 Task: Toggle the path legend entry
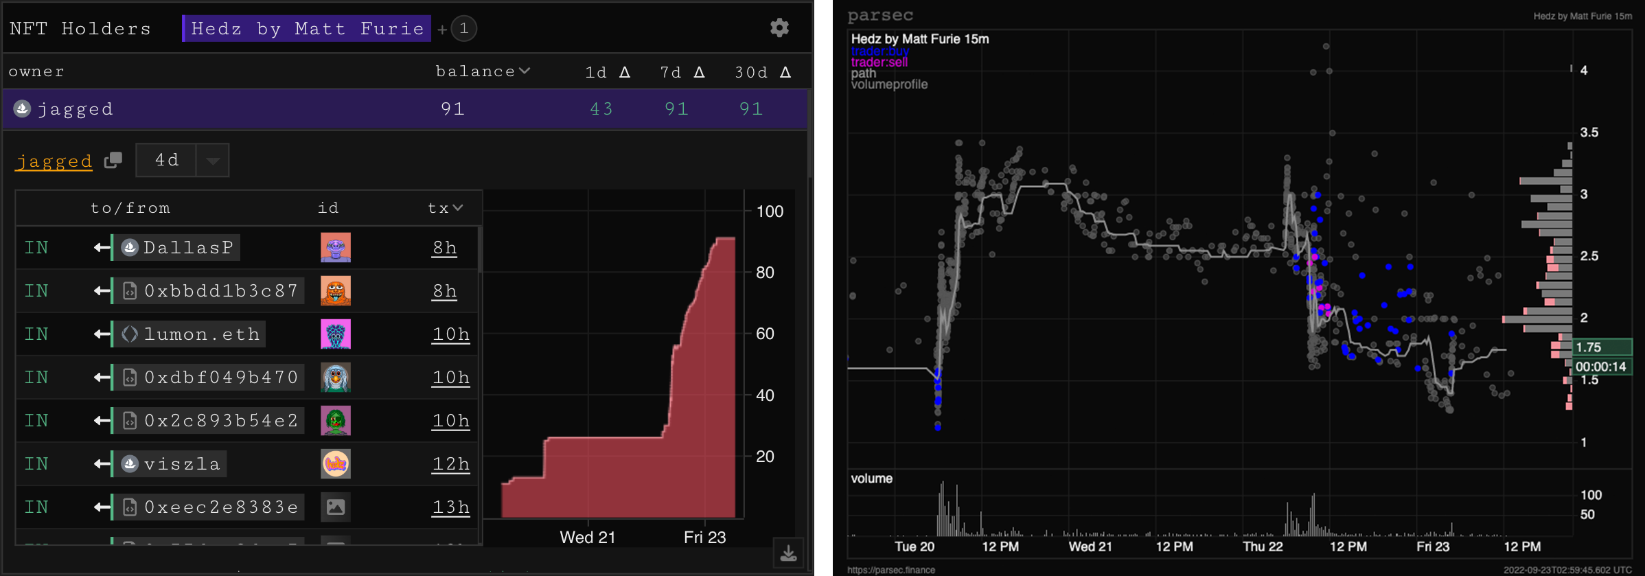[863, 73]
